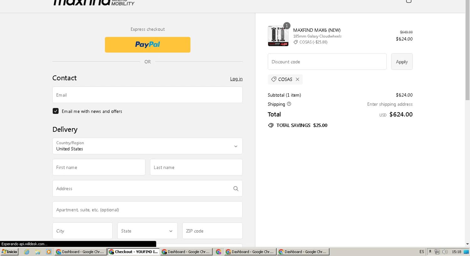Open the State dropdown
This screenshot has width=470, height=256.
point(147,231)
